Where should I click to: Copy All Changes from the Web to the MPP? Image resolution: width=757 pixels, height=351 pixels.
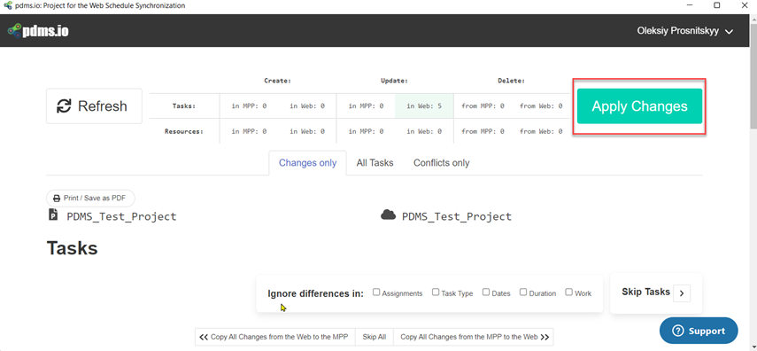click(x=275, y=337)
